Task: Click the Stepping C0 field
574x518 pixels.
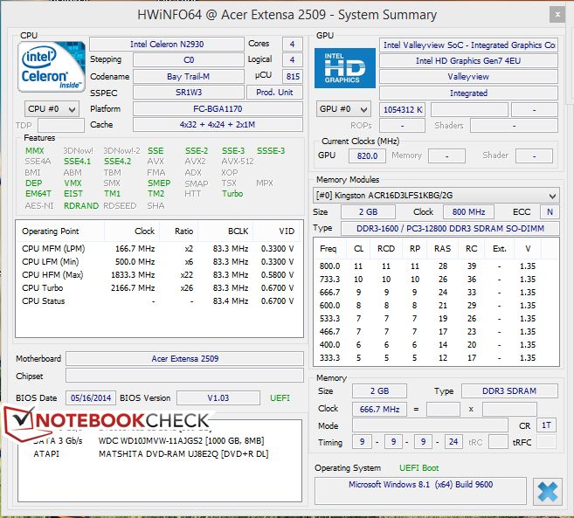Action: click(188, 60)
